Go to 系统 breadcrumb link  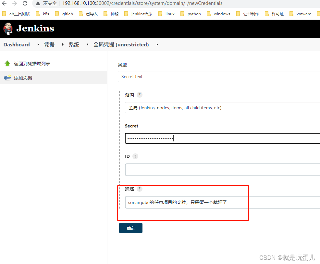pos(74,44)
